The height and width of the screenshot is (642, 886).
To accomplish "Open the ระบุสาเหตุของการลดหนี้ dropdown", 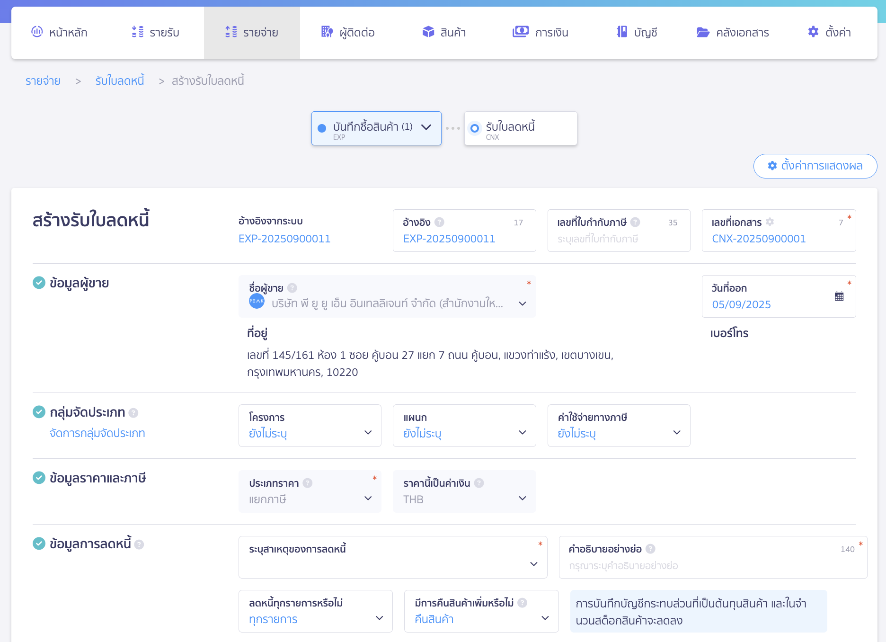I will (x=392, y=557).
